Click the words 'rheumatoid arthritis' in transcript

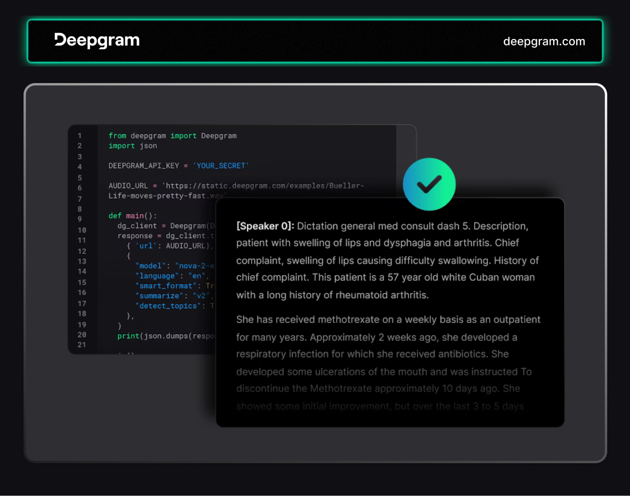click(382, 295)
